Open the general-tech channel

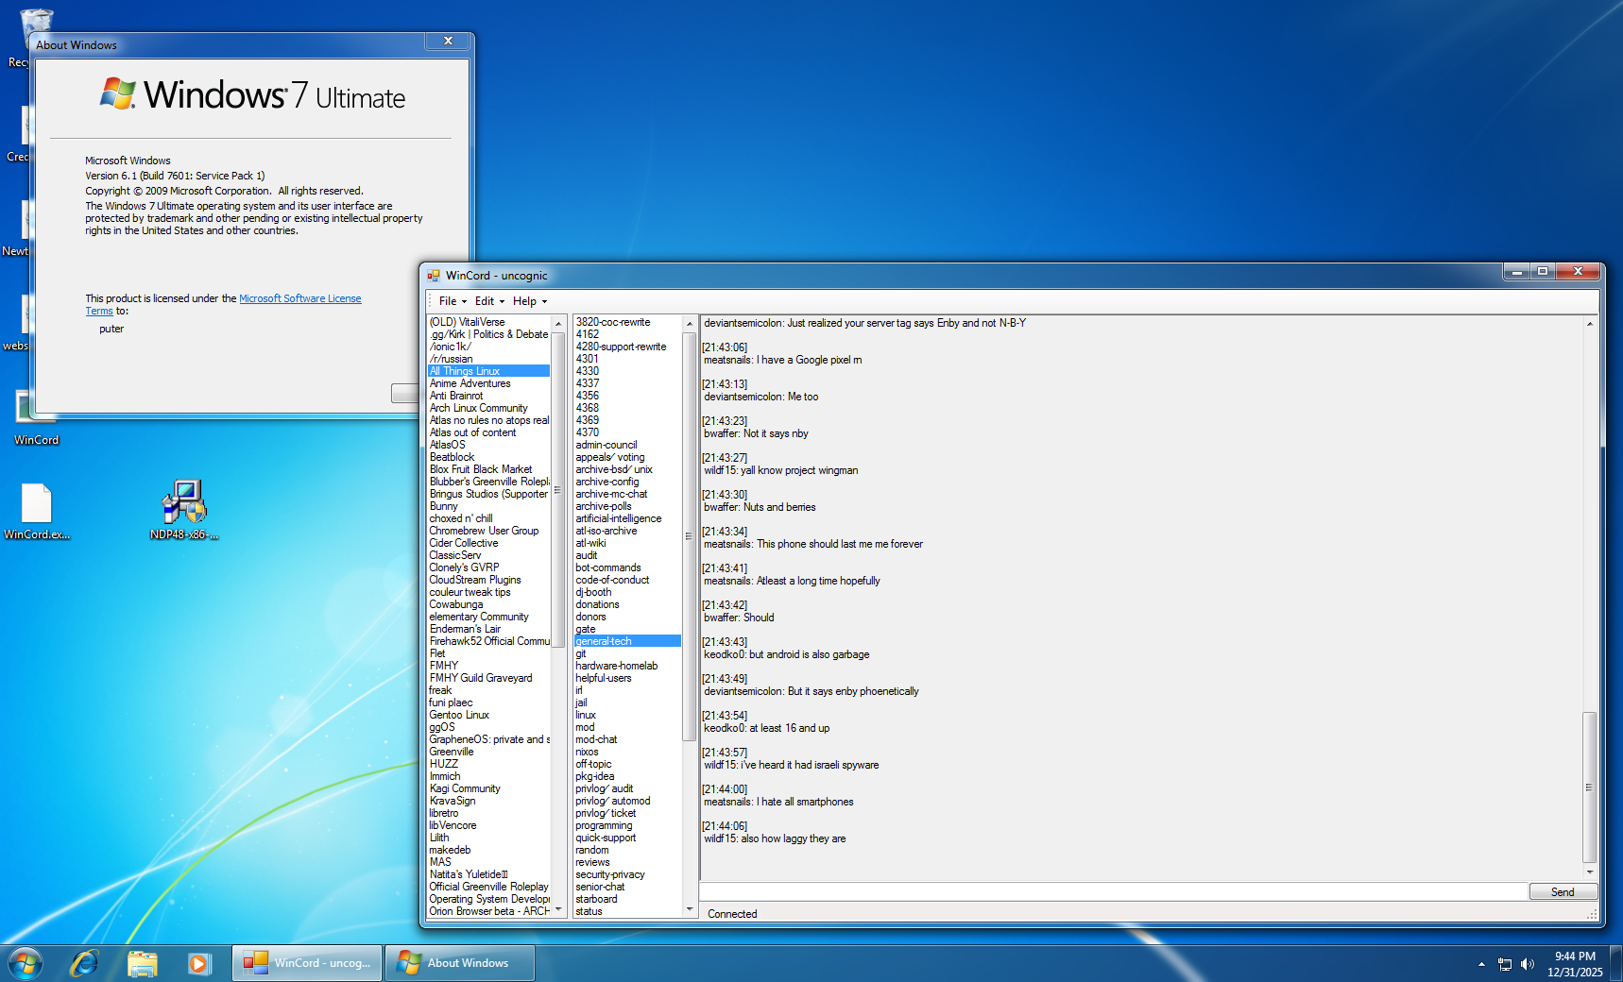point(627,641)
